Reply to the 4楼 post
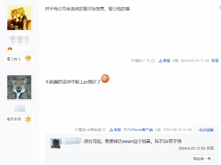 tap(215, 60)
